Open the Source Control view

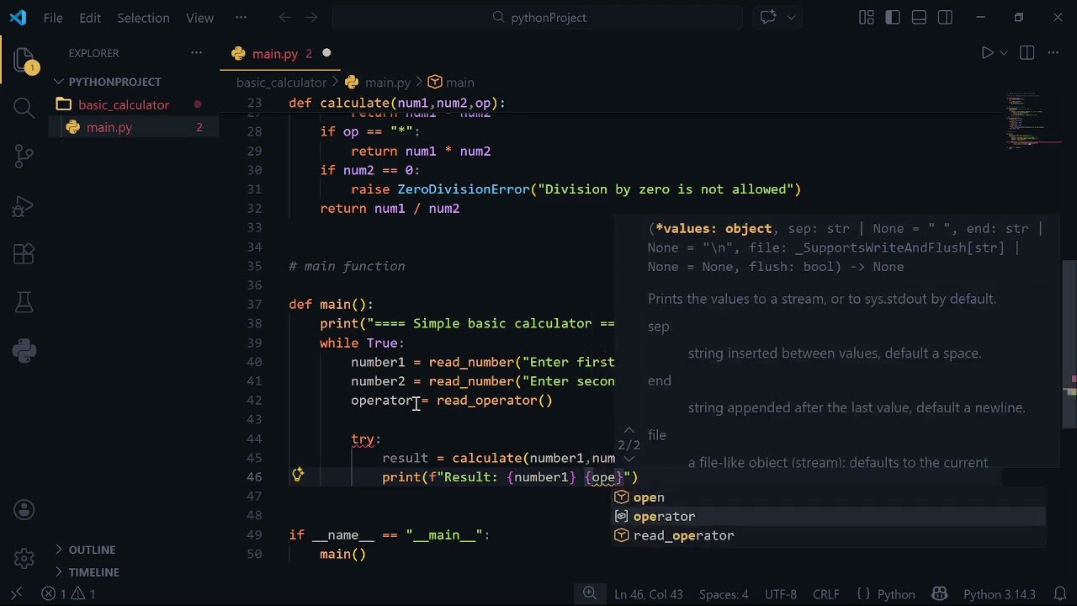click(24, 155)
